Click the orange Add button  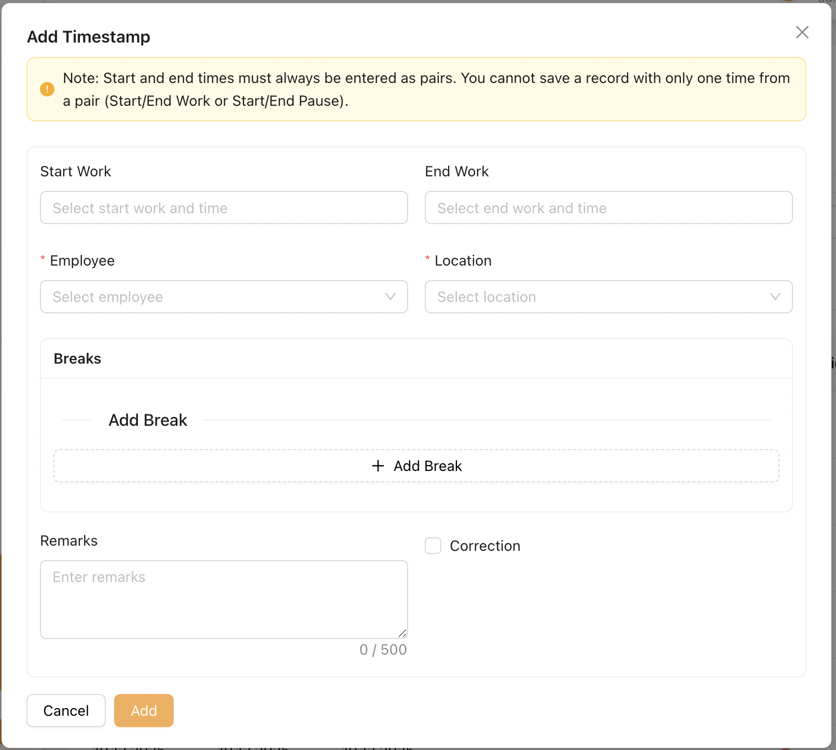(x=144, y=711)
